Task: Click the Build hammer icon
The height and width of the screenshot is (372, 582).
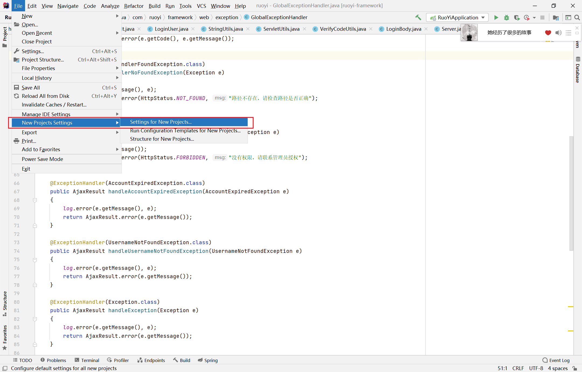Action: [418, 18]
